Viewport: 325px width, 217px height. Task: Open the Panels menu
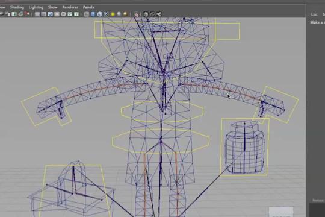coord(88,7)
